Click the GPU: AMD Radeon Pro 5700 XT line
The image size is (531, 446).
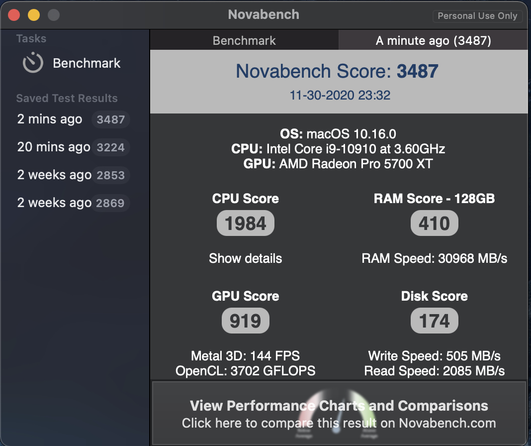[x=338, y=164]
